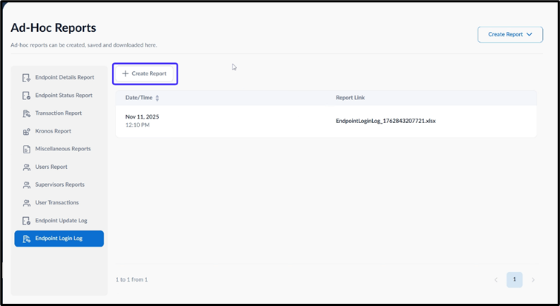
Task: Open Users Report in sidebar
Action: [x=59, y=167]
